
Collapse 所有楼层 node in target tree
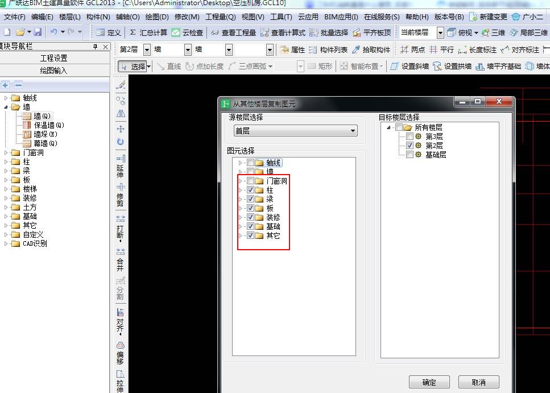(388, 127)
